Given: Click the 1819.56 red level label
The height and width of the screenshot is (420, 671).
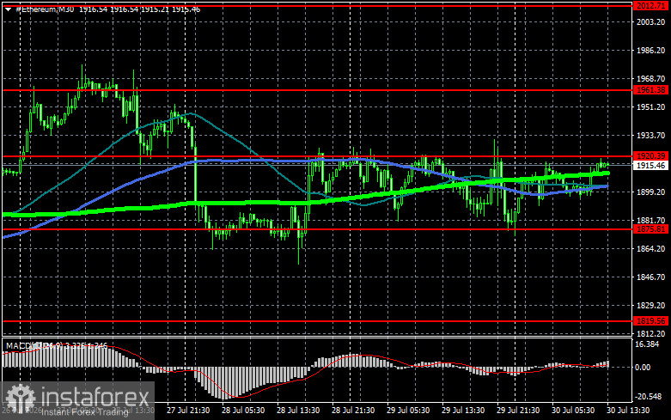Looking at the screenshot, I should tap(650, 320).
